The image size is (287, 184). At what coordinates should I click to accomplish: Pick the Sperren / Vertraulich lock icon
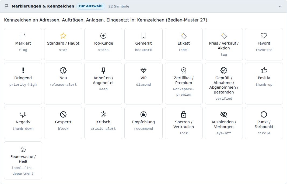184,114
